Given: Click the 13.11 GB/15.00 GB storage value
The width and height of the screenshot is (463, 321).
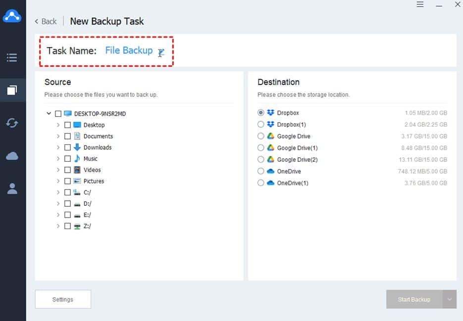Looking at the screenshot, I should tap(423, 160).
